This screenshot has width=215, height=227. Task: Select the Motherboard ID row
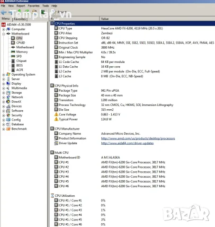(x=133, y=157)
